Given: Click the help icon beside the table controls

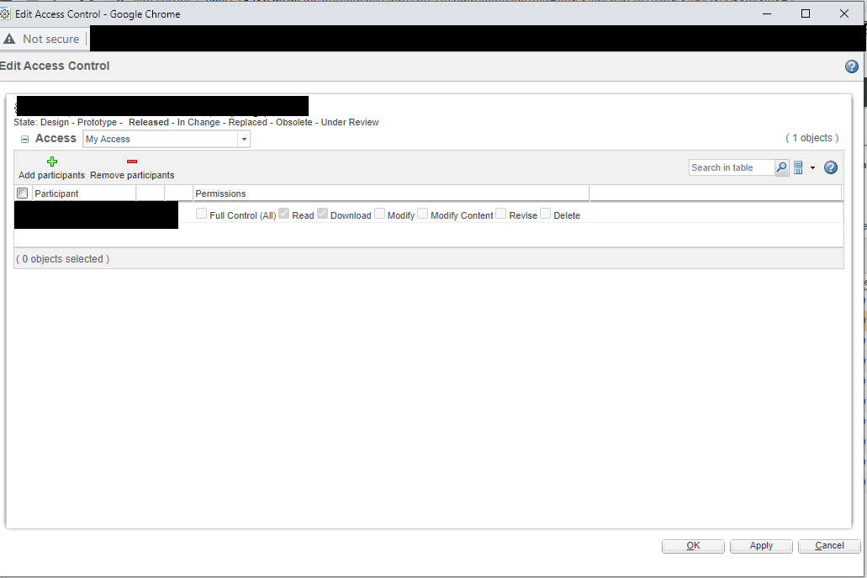Looking at the screenshot, I should tap(831, 167).
